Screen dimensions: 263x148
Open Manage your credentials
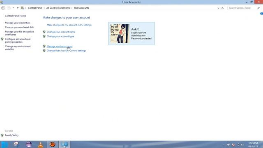[x=18, y=23]
